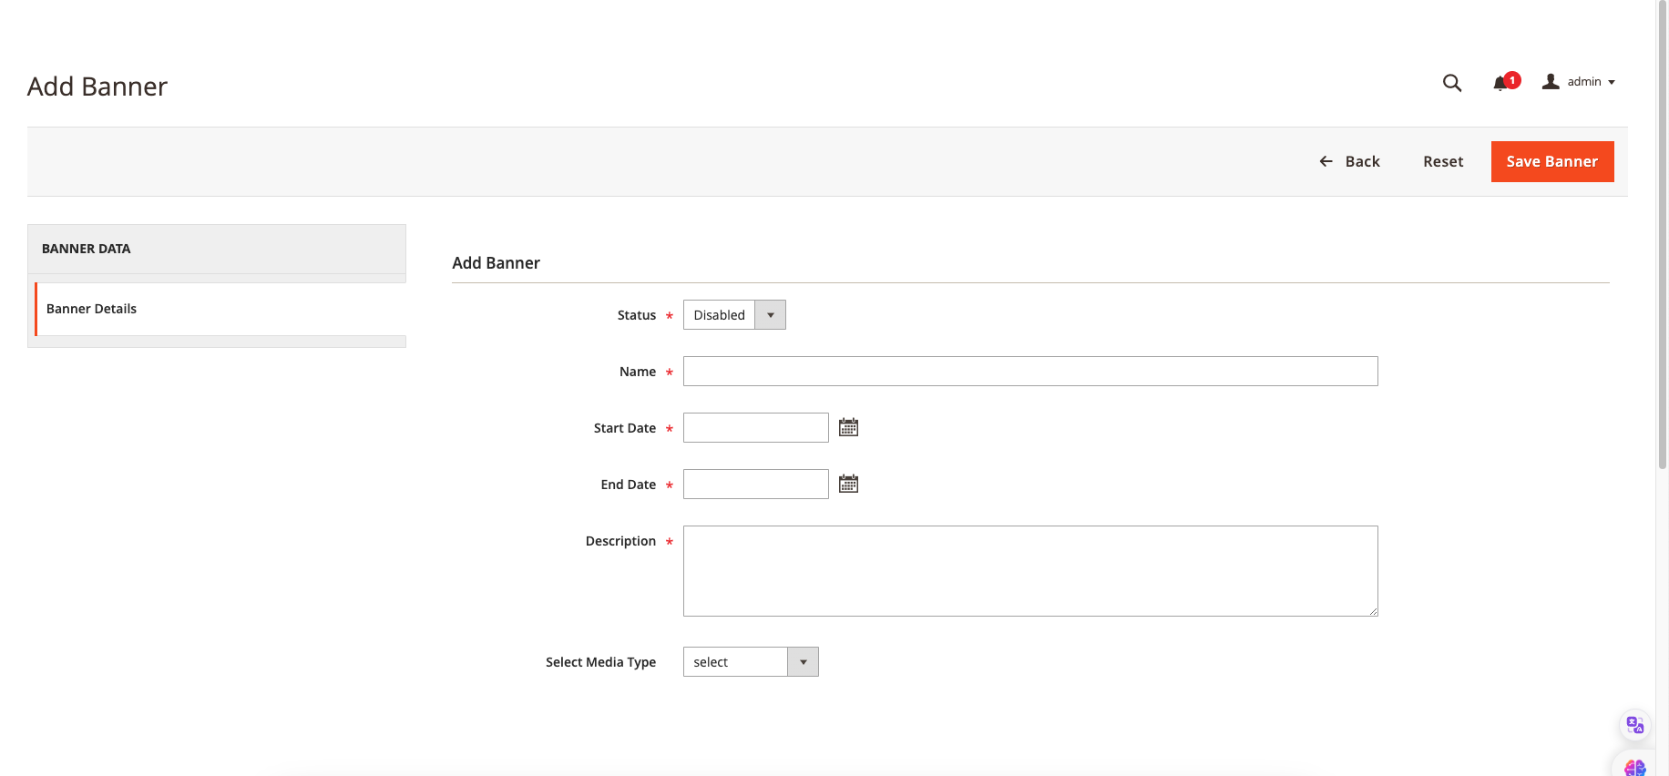Screen dimensions: 1669x776
Task: Open notifications bell icon
Action: click(x=1500, y=83)
